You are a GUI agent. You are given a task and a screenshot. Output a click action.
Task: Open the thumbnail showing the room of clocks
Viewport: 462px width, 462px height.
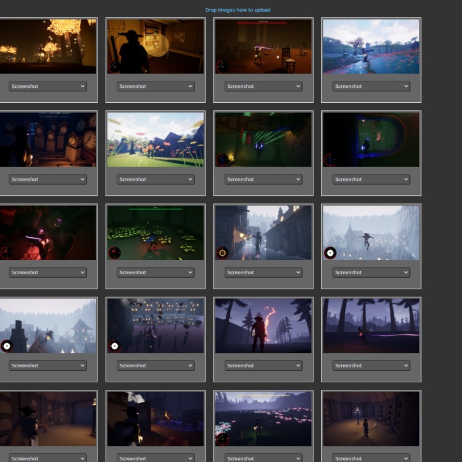pos(47,139)
